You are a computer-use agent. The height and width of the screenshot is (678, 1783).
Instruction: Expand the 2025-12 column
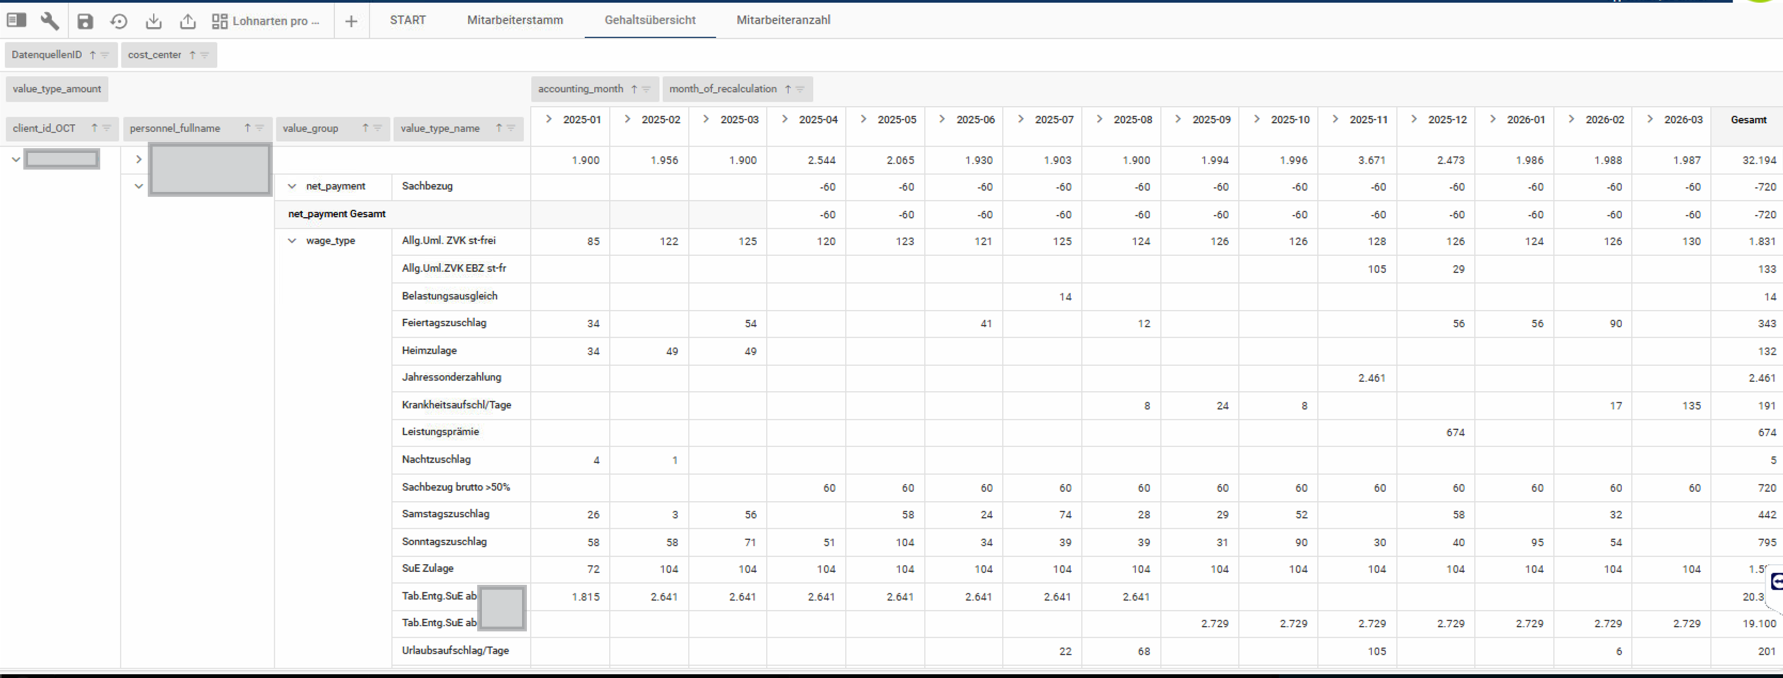[x=1414, y=119]
